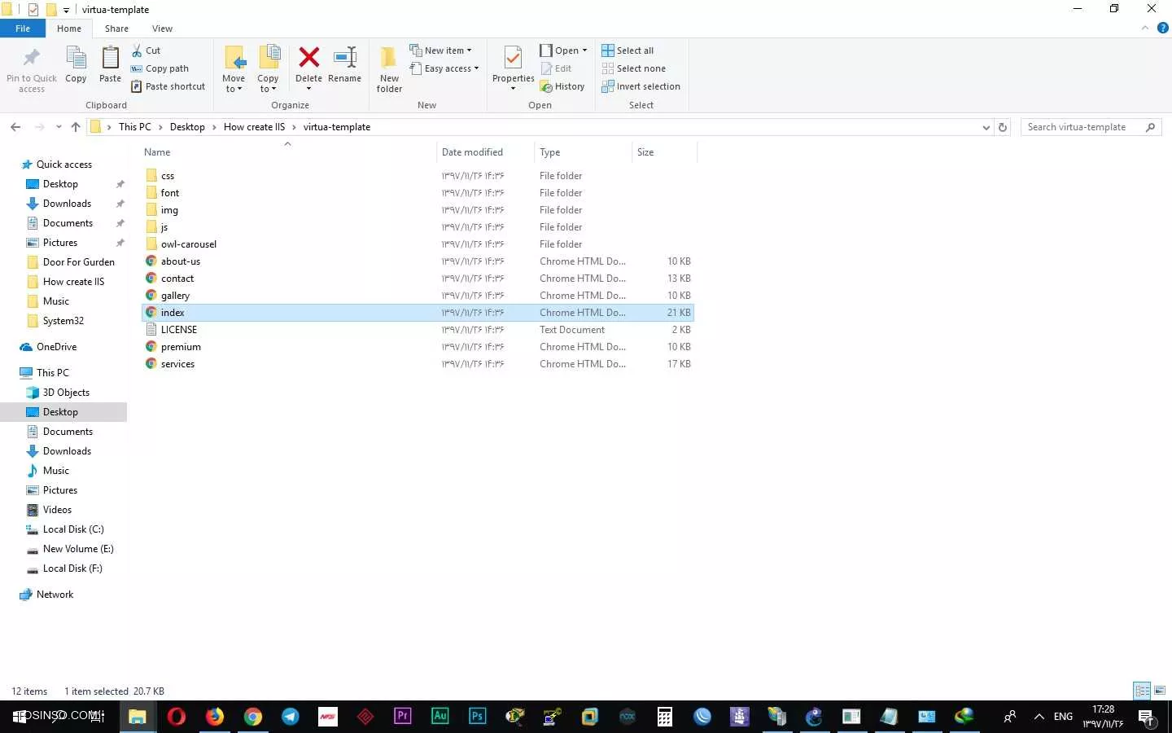This screenshot has width=1172, height=733.
Task: Open Firefox from the taskbar
Action: [214, 717]
